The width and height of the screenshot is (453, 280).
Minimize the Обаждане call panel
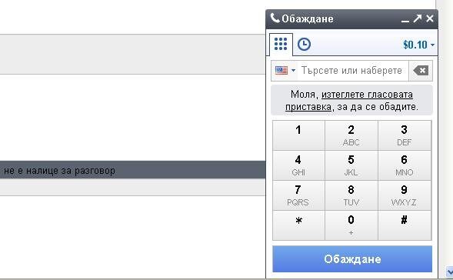click(x=405, y=19)
